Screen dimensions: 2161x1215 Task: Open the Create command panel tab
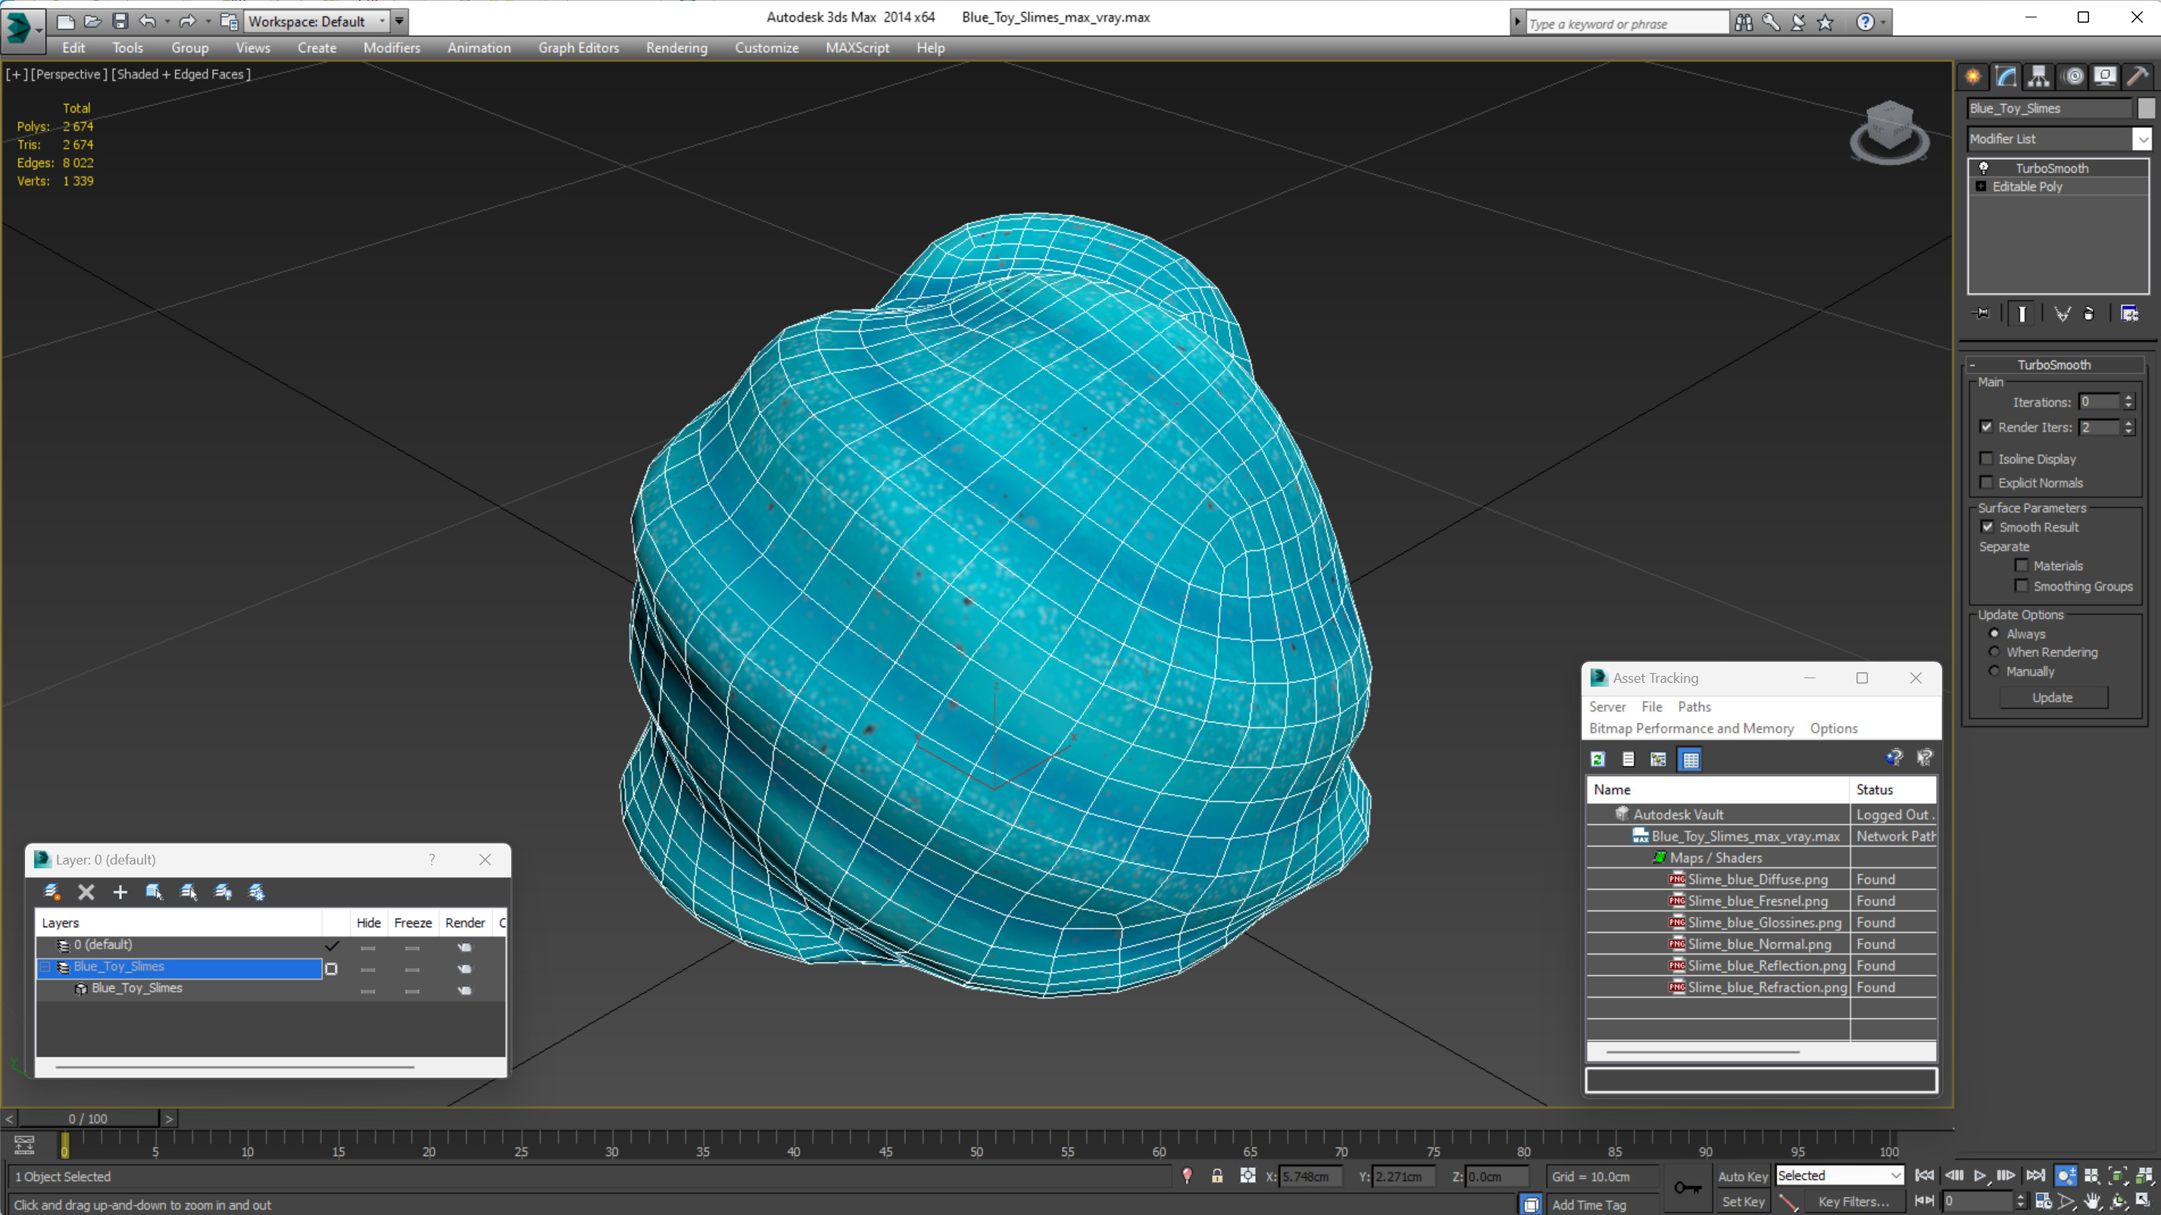(x=1973, y=77)
